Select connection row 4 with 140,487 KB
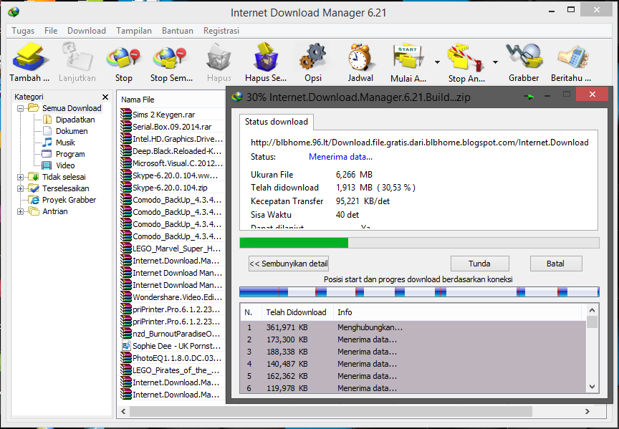Image resolution: width=619 pixels, height=429 pixels. pos(413,364)
